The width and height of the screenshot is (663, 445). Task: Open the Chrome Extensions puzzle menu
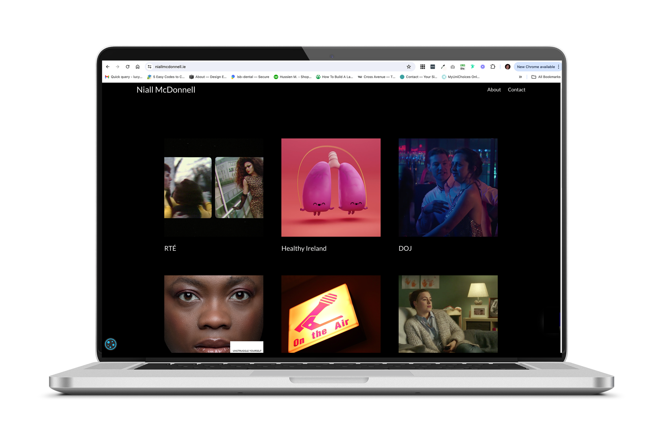[x=493, y=67]
